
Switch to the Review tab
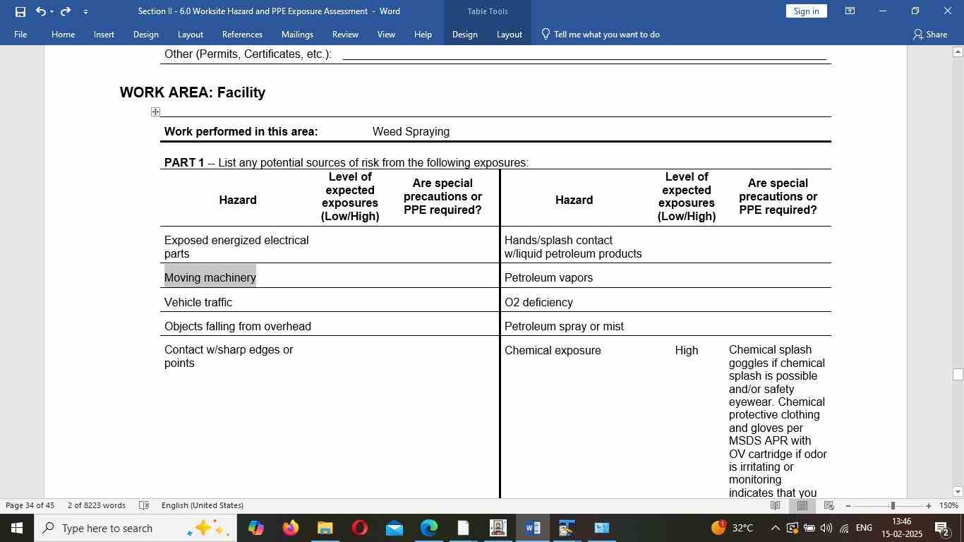[345, 35]
